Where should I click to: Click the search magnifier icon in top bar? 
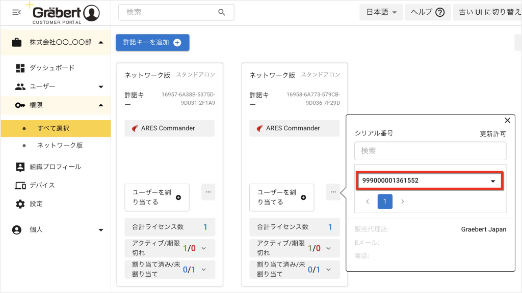pyautogui.click(x=221, y=12)
